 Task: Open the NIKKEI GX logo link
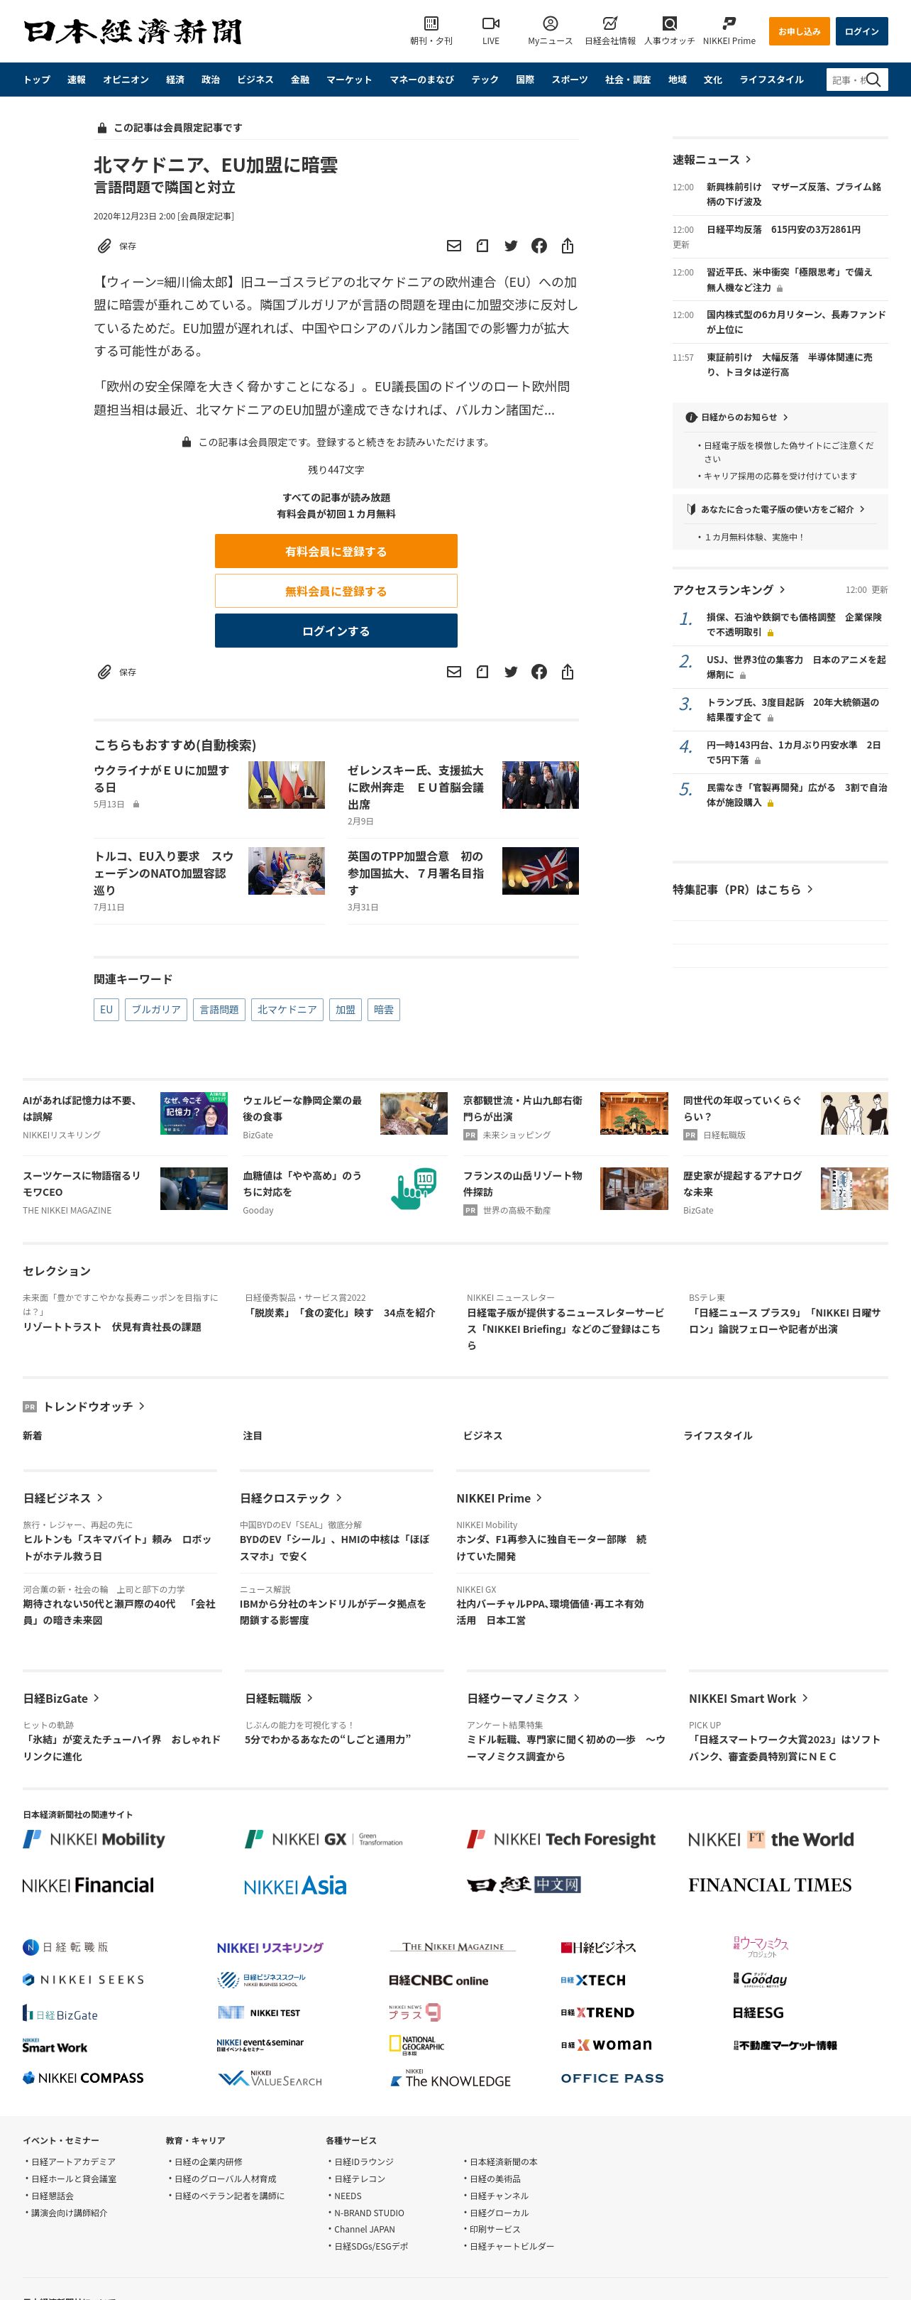tap(323, 1838)
